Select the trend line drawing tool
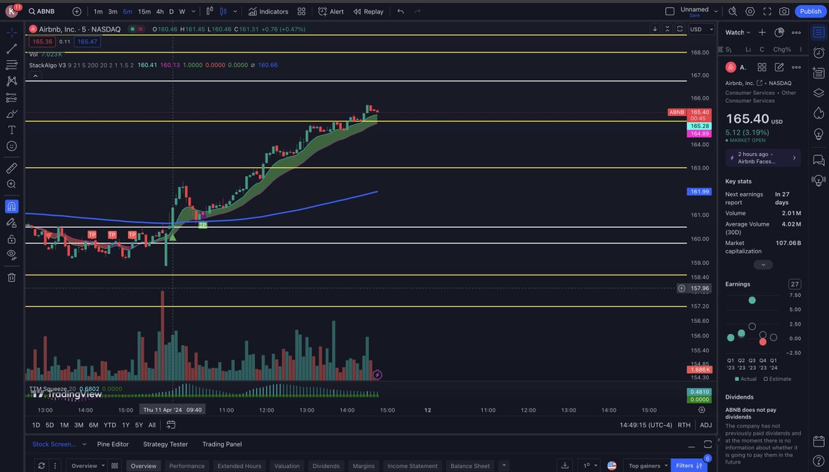Viewport: 829px width, 472px height. (12, 49)
